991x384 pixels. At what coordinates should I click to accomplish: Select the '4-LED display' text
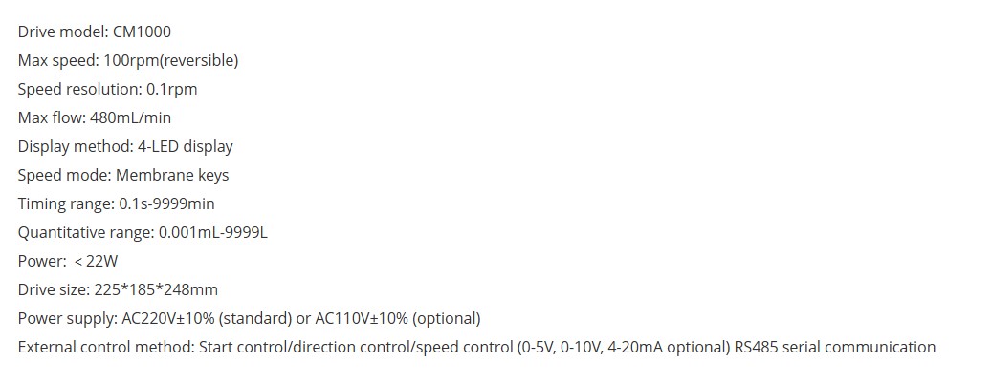pyautogui.click(x=186, y=146)
